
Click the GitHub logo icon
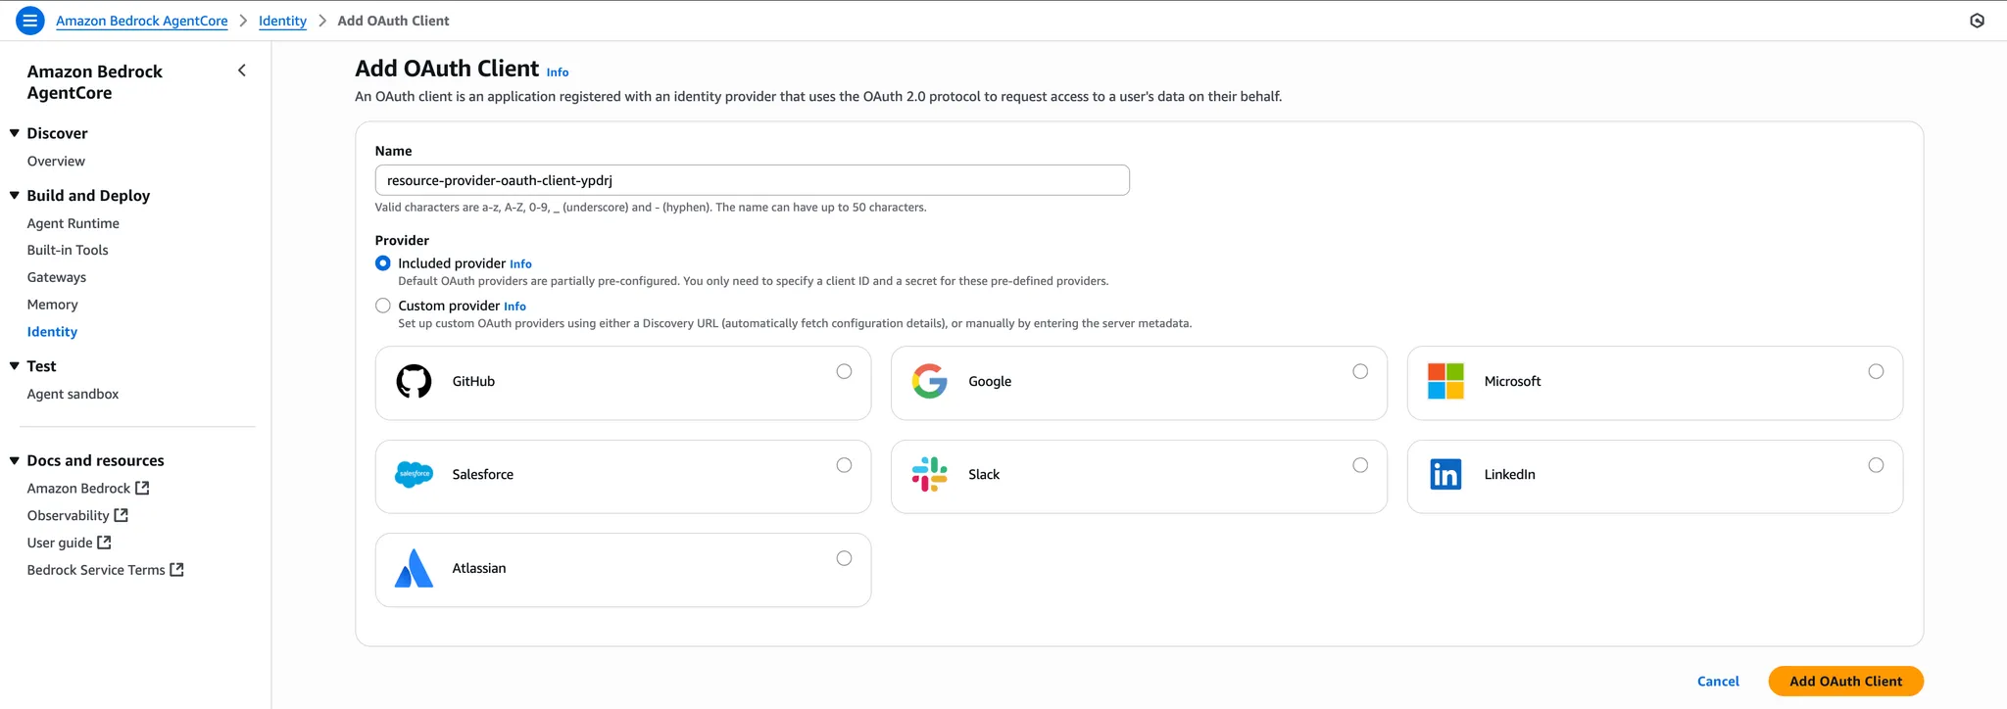[x=414, y=381]
